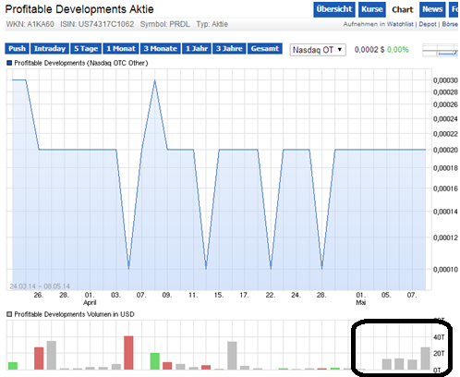Click the Profitable Developments Aktie heading

click(79, 9)
